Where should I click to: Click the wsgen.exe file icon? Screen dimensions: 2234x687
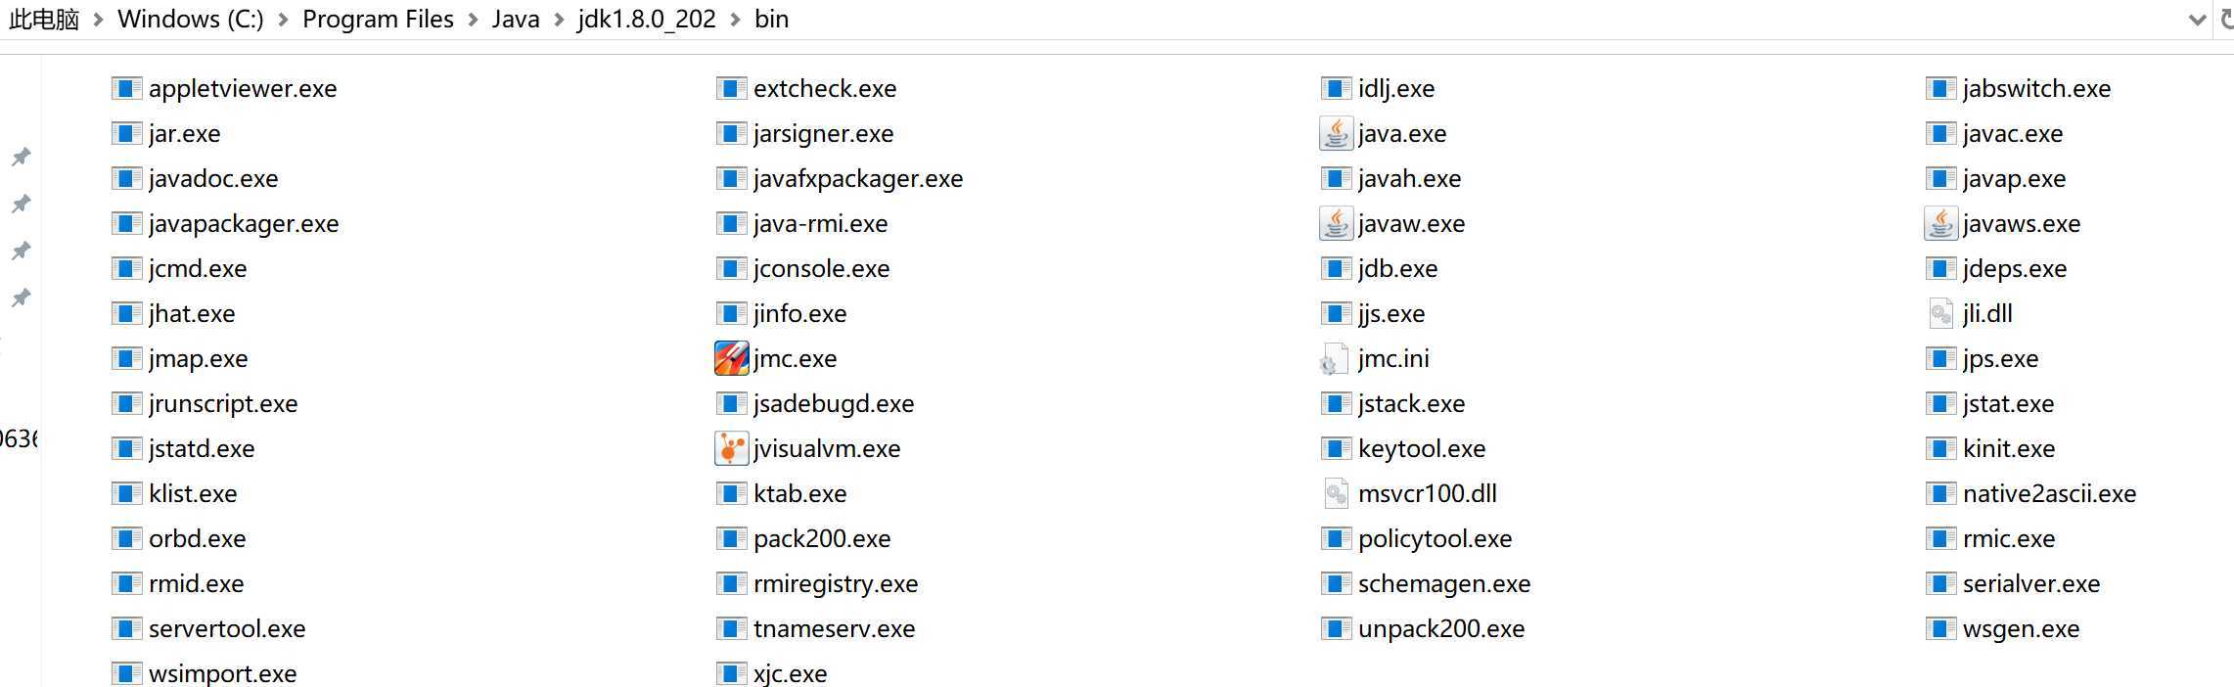[x=1940, y=628]
